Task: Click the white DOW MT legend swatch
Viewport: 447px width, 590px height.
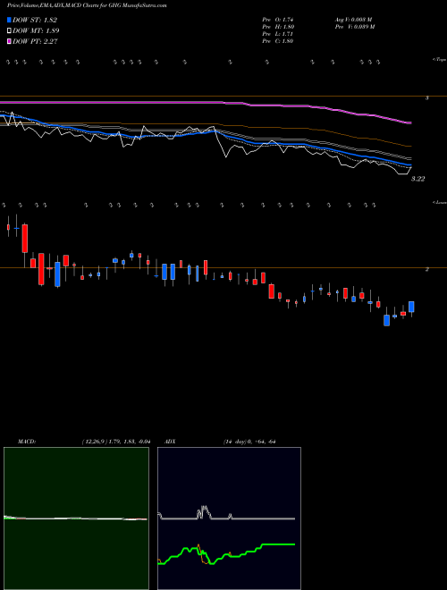Action: (x=9, y=30)
